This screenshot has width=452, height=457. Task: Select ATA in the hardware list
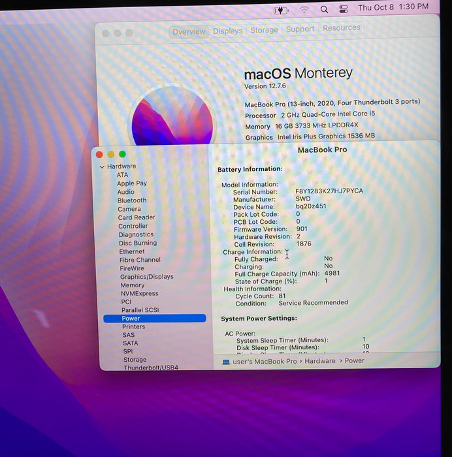point(122,174)
